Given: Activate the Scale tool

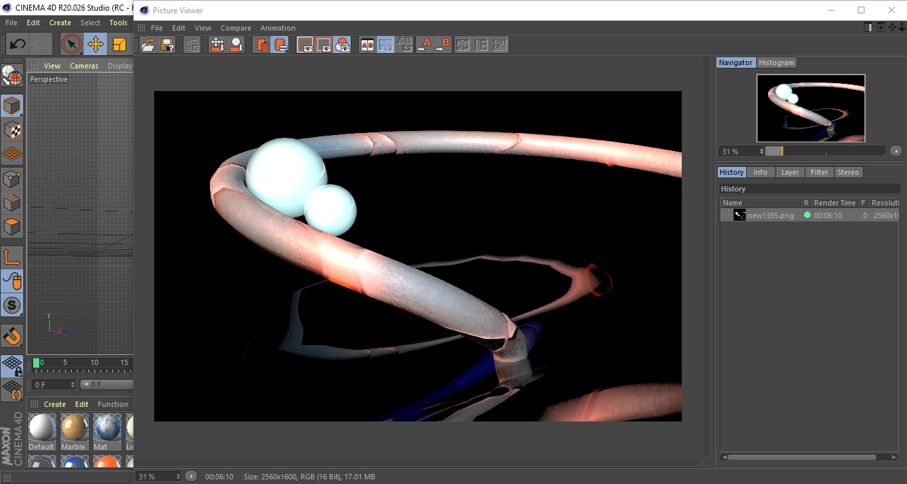Looking at the screenshot, I should [120, 45].
